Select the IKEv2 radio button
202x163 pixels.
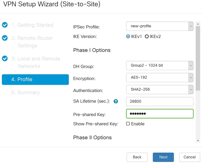click(147, 36)
